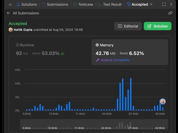Click the 42.76 MB memory value
Viewport: 178px width, 133px height.
pyautogui.click(x=105, y=53)
